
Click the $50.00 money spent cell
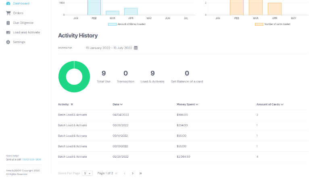click(x=182, y=136)
